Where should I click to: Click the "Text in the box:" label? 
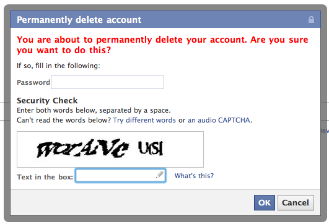tap(45, 177)
